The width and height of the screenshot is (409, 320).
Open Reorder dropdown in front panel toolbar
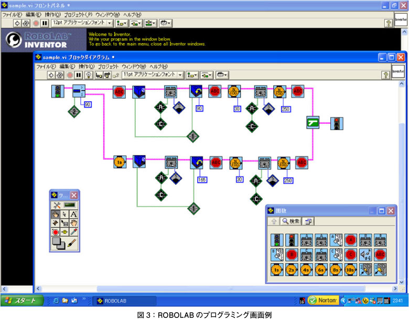click(x=165, y=24)
